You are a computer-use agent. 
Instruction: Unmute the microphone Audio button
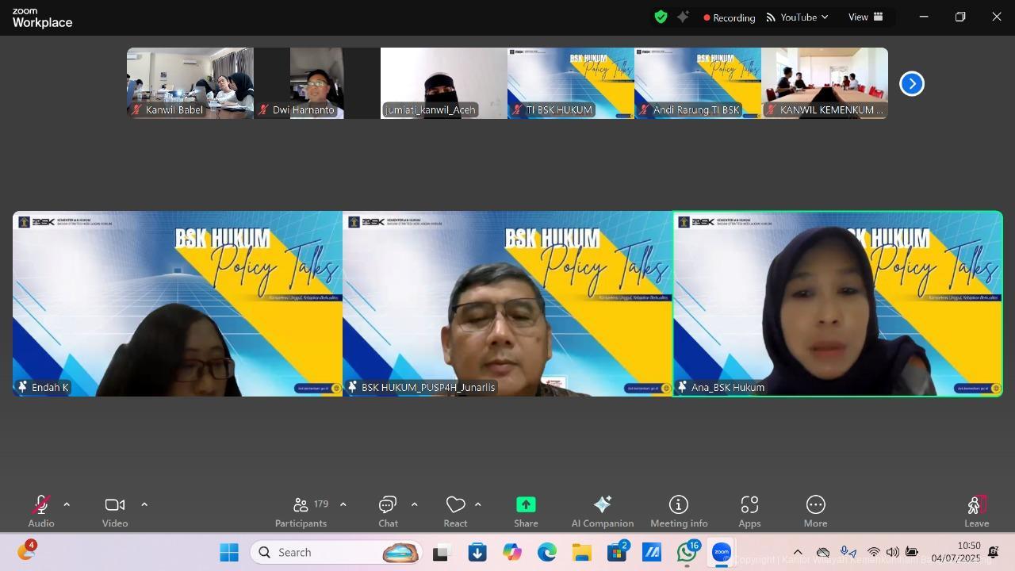coord(40,511)
